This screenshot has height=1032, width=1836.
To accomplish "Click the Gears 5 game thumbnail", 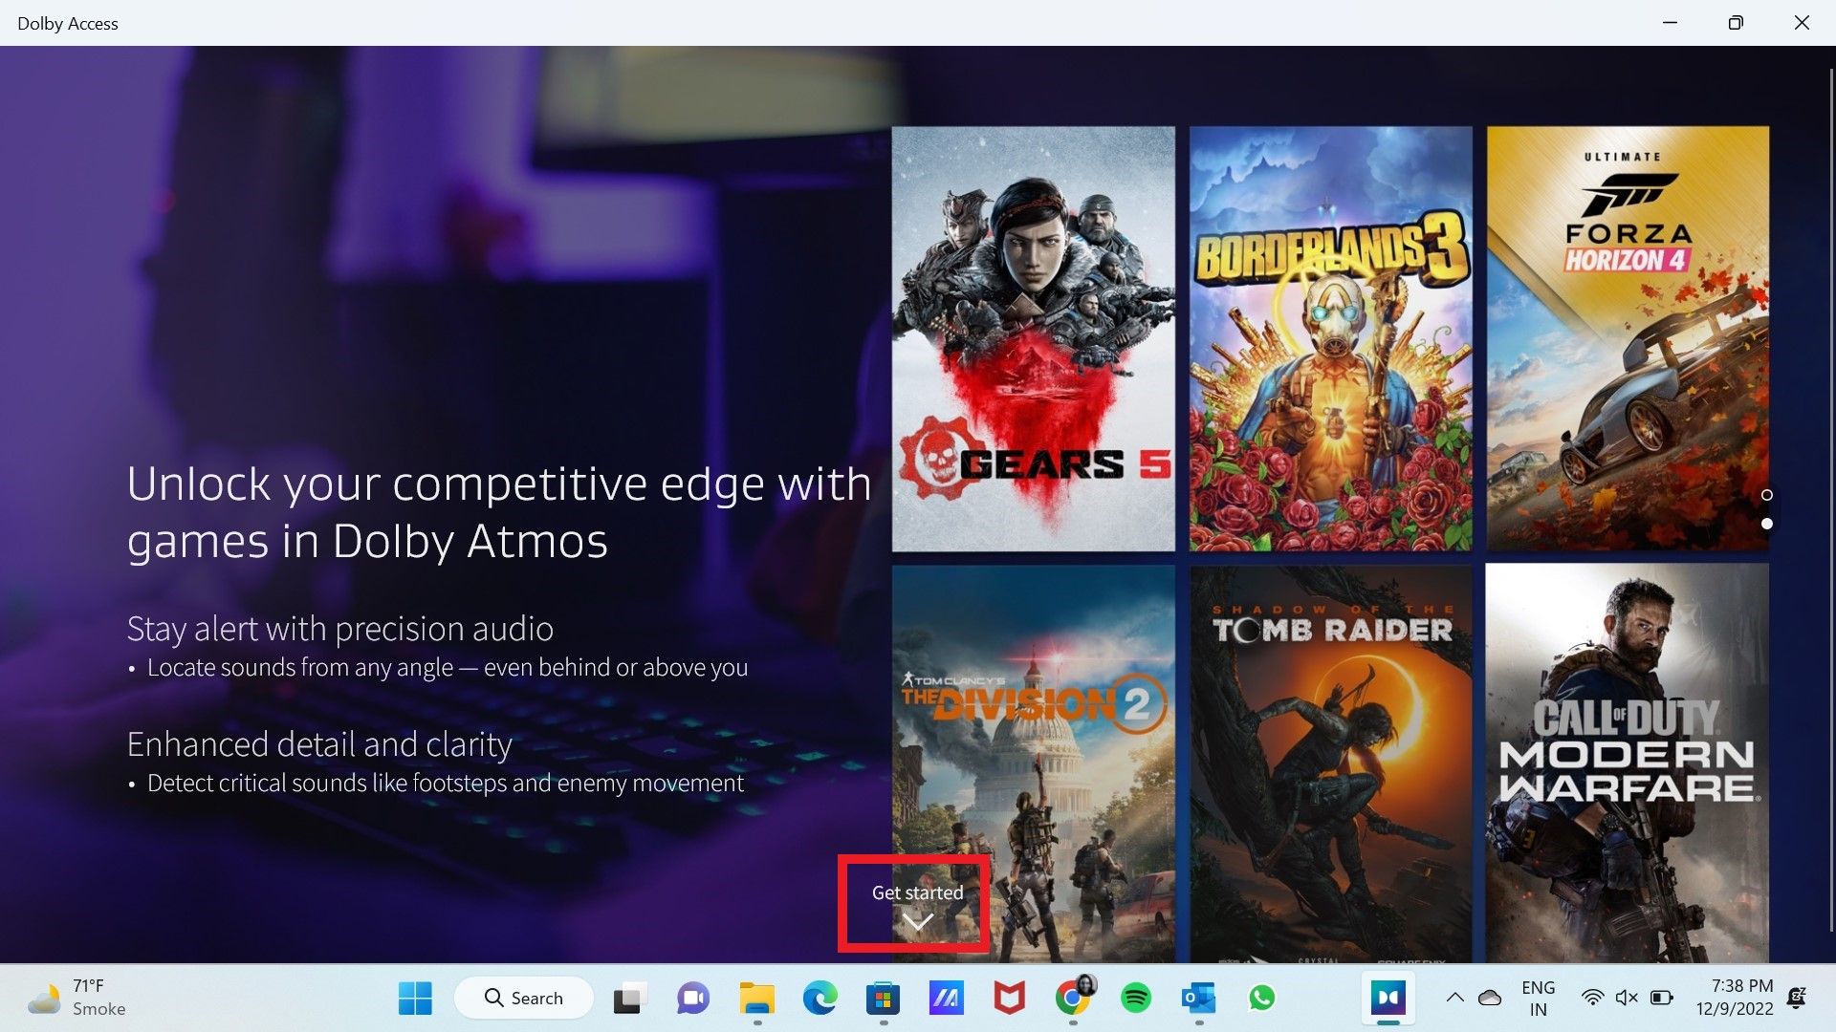I will click(x=1033, y=337).
